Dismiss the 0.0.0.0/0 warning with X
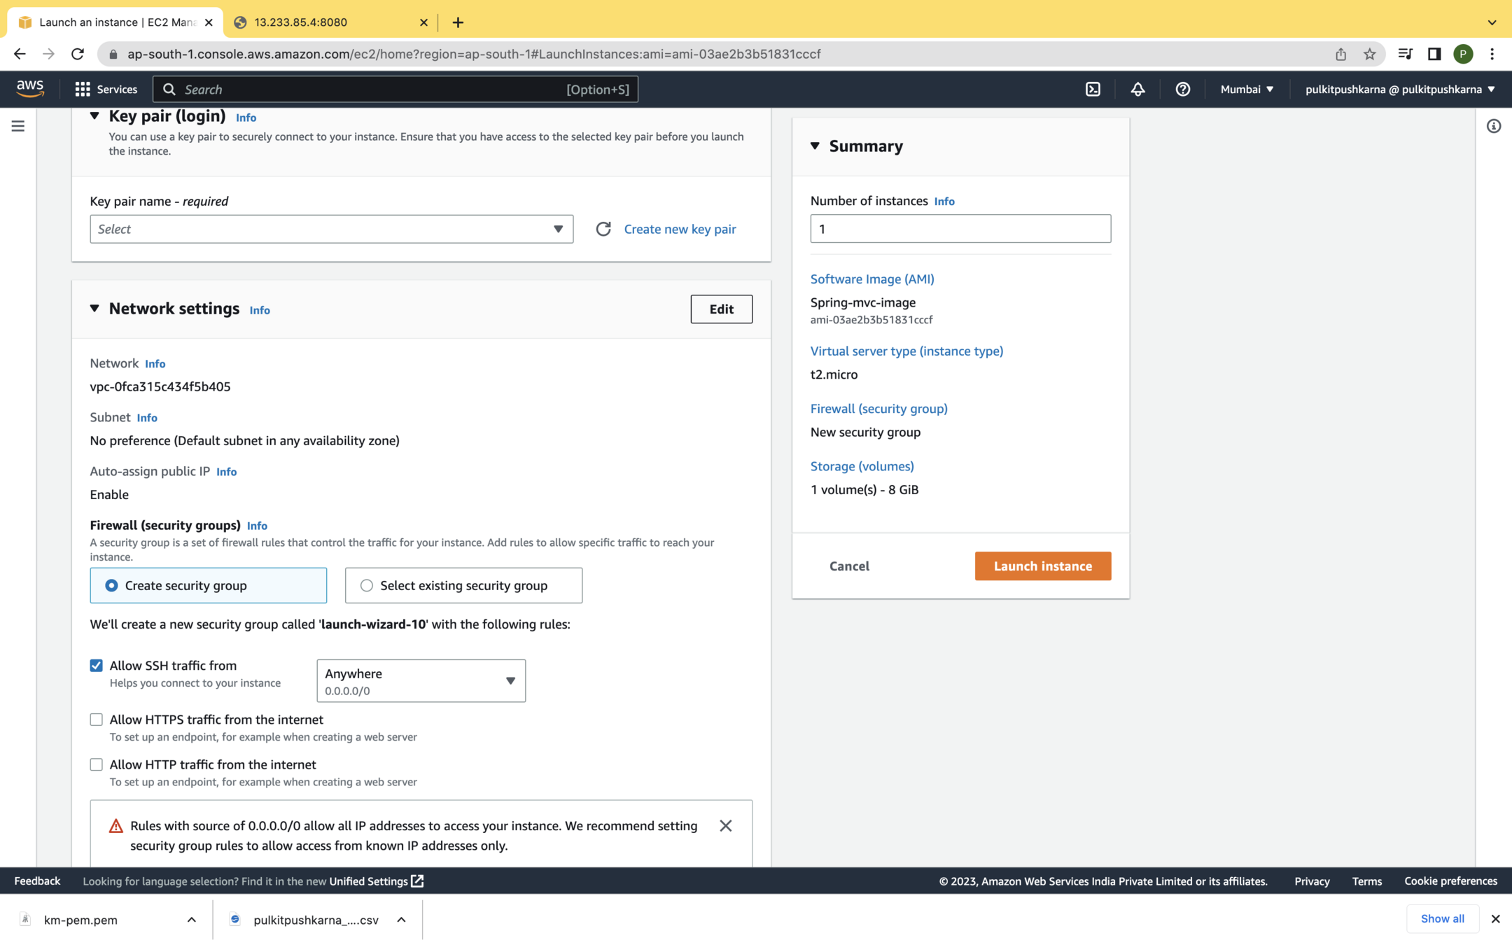 [725, 826]
